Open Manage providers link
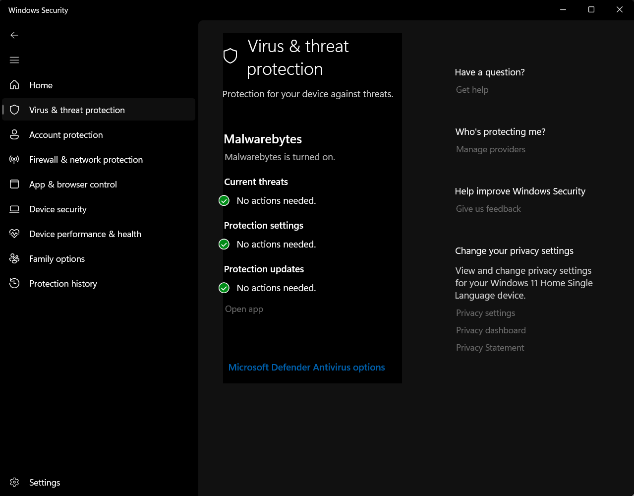634x496 pixels. tap(490, 149)
